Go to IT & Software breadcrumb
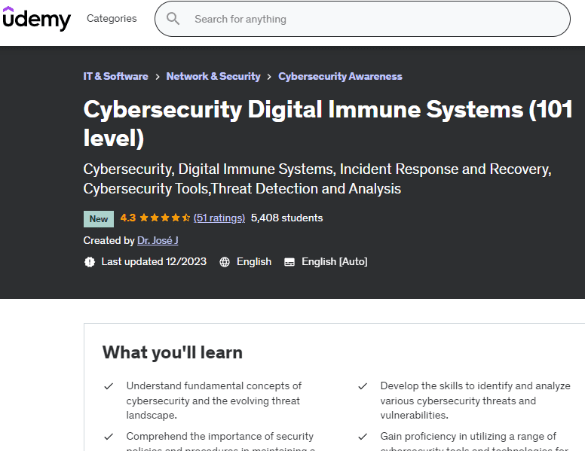The width and height of the screenshot is (585, 451). (115, 77)
